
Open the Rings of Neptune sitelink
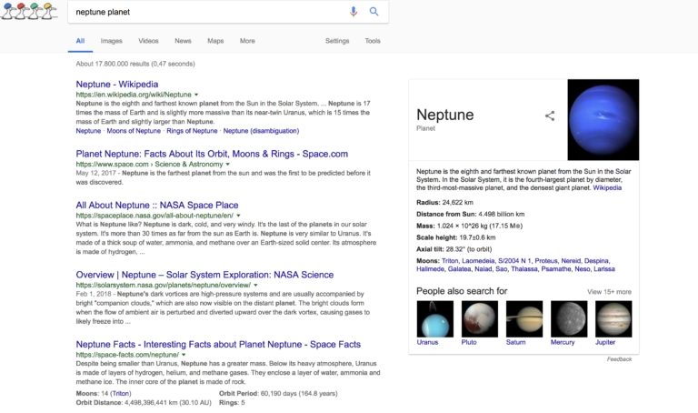point(192,131)
